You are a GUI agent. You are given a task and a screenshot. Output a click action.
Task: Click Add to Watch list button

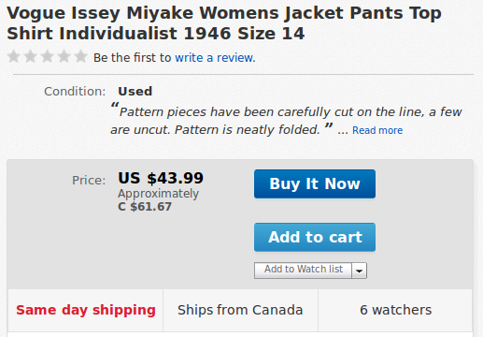click(x=303, y=270)
